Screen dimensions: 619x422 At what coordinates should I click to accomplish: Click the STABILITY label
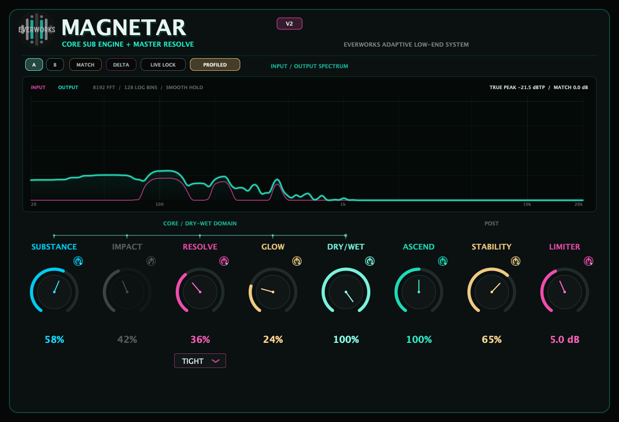tap(492, 247)
